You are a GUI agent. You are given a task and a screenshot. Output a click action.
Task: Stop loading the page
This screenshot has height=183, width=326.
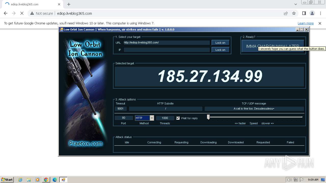click(x=22, y=13)
